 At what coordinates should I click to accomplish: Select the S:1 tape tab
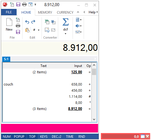pos(6,59)
